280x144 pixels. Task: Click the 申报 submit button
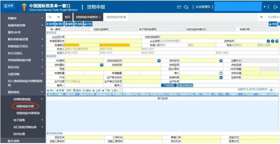(273, 24)
